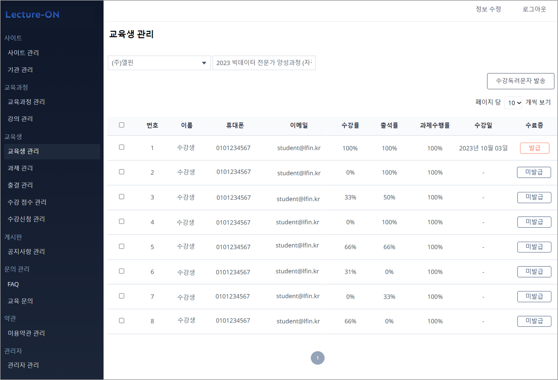The height and width of the screenshot is (380, 558).
Task: Click the date 2023년 10월 03일
Action: coord(483,148)
